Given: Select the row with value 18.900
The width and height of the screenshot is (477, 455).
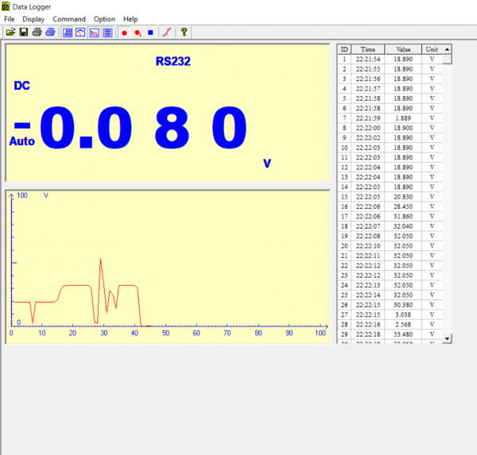Looking at the screenshot, I should point(390,128).
